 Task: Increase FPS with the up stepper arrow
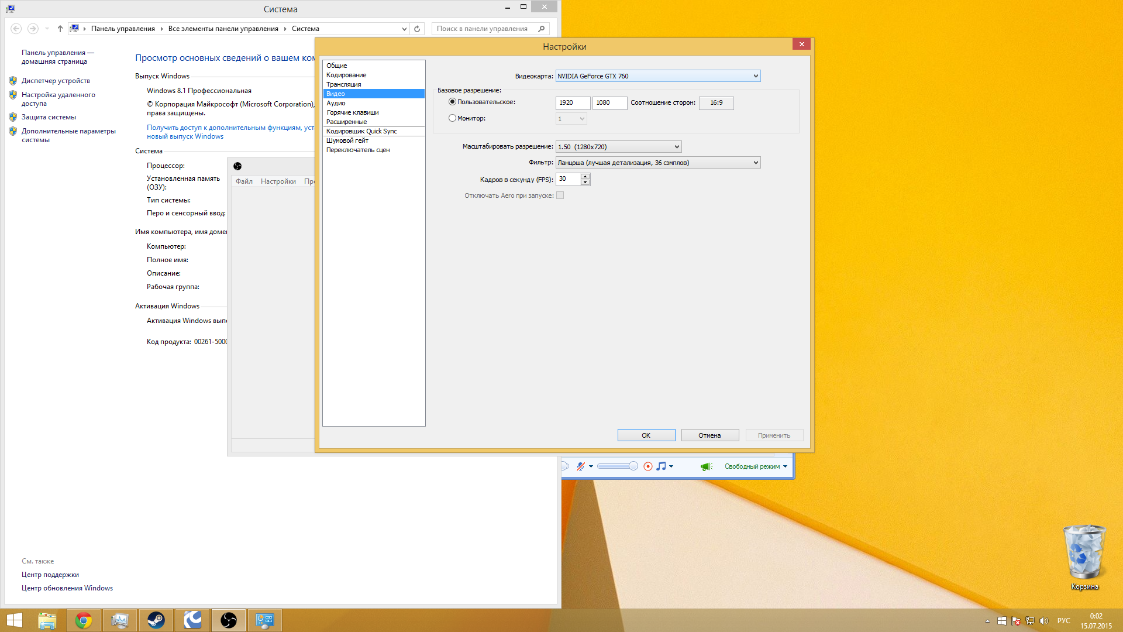point(585,176)
